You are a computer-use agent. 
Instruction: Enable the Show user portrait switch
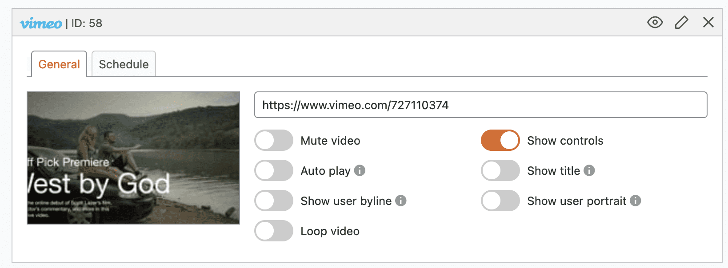click(500, 201)
